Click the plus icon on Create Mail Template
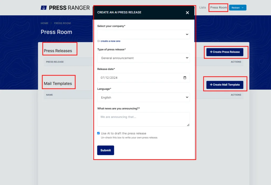271x185 pixels. coord(211,85)
